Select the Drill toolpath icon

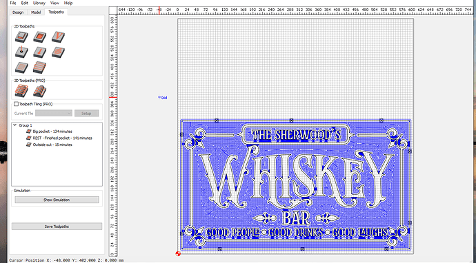(21, 52)
